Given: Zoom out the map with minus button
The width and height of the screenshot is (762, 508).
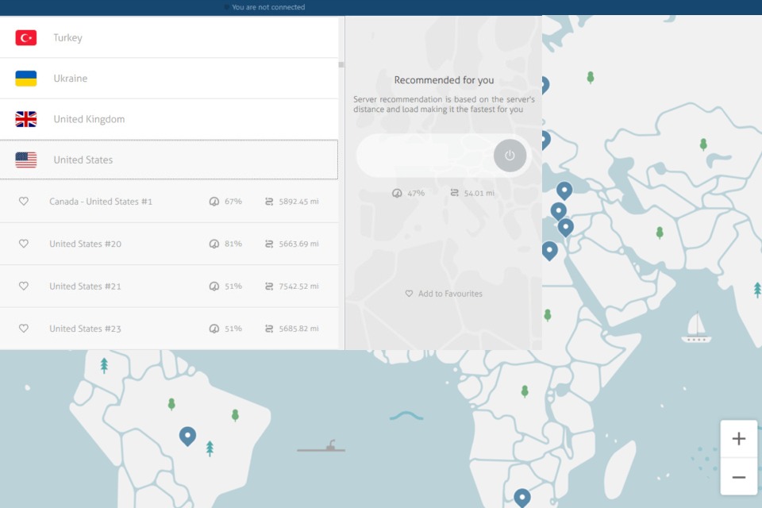Looking at the screenshot, I should (738, 477).
